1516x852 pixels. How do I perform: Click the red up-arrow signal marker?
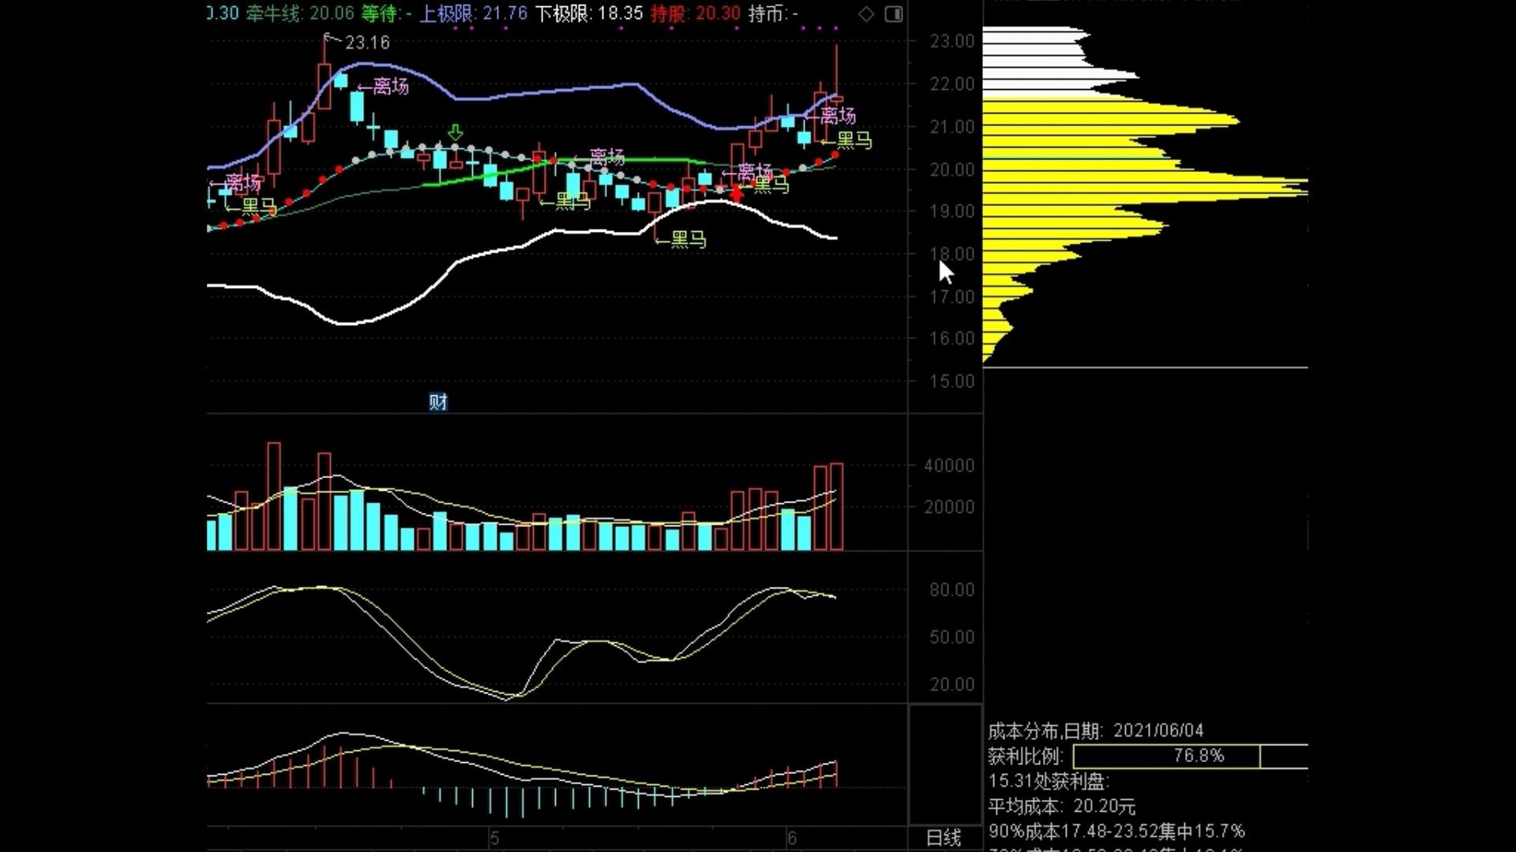click(737, 192)
